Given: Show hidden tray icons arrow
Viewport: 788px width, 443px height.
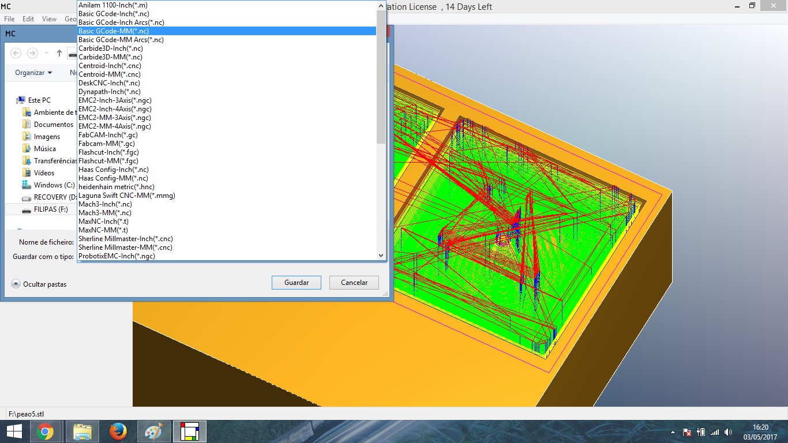Looking at the screenshot, I should [673, 432].
